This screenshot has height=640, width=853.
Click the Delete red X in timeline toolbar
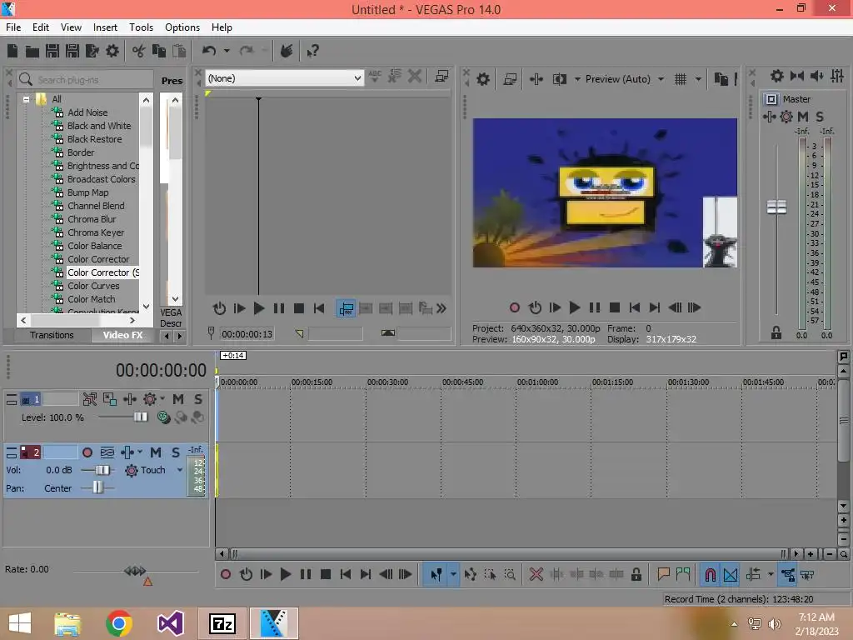[x=536, y=574]
